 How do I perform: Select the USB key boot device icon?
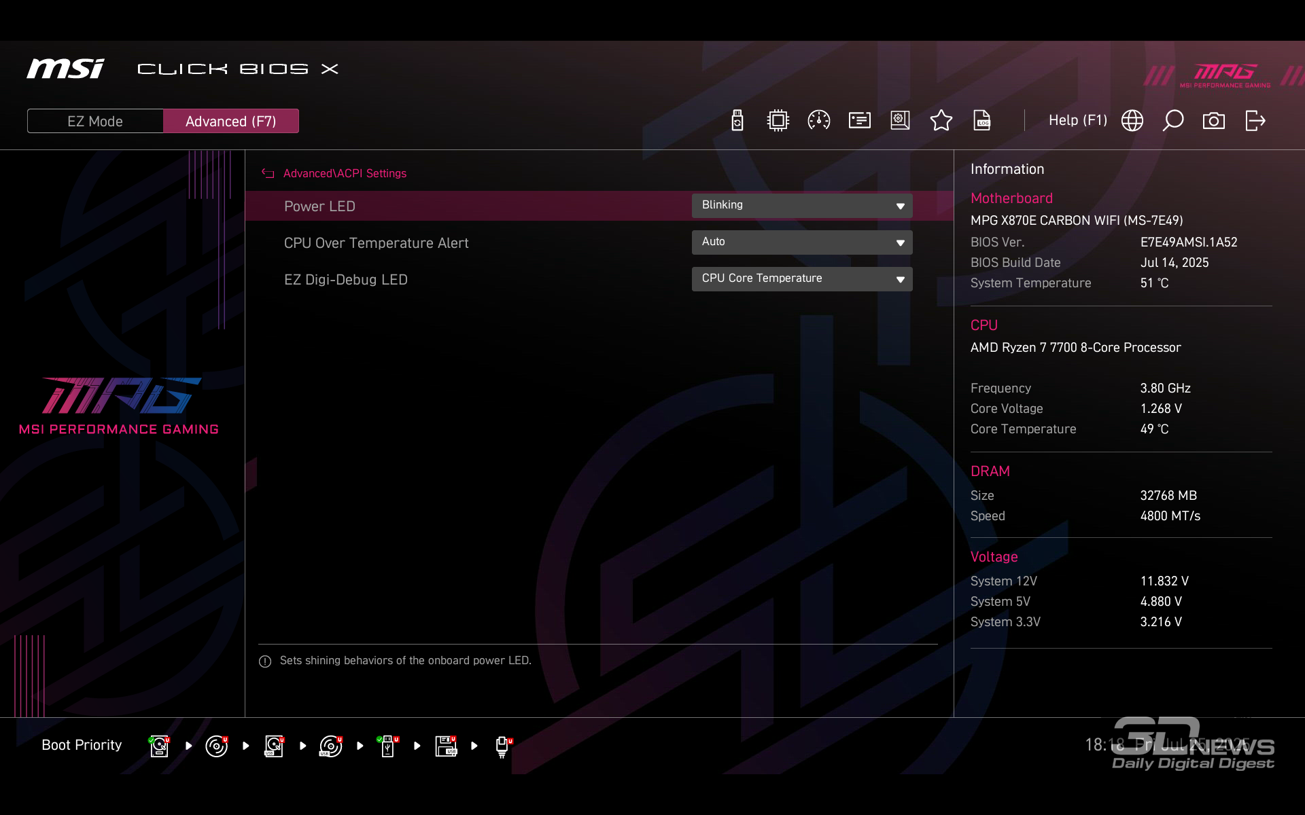tap(388, 746)
